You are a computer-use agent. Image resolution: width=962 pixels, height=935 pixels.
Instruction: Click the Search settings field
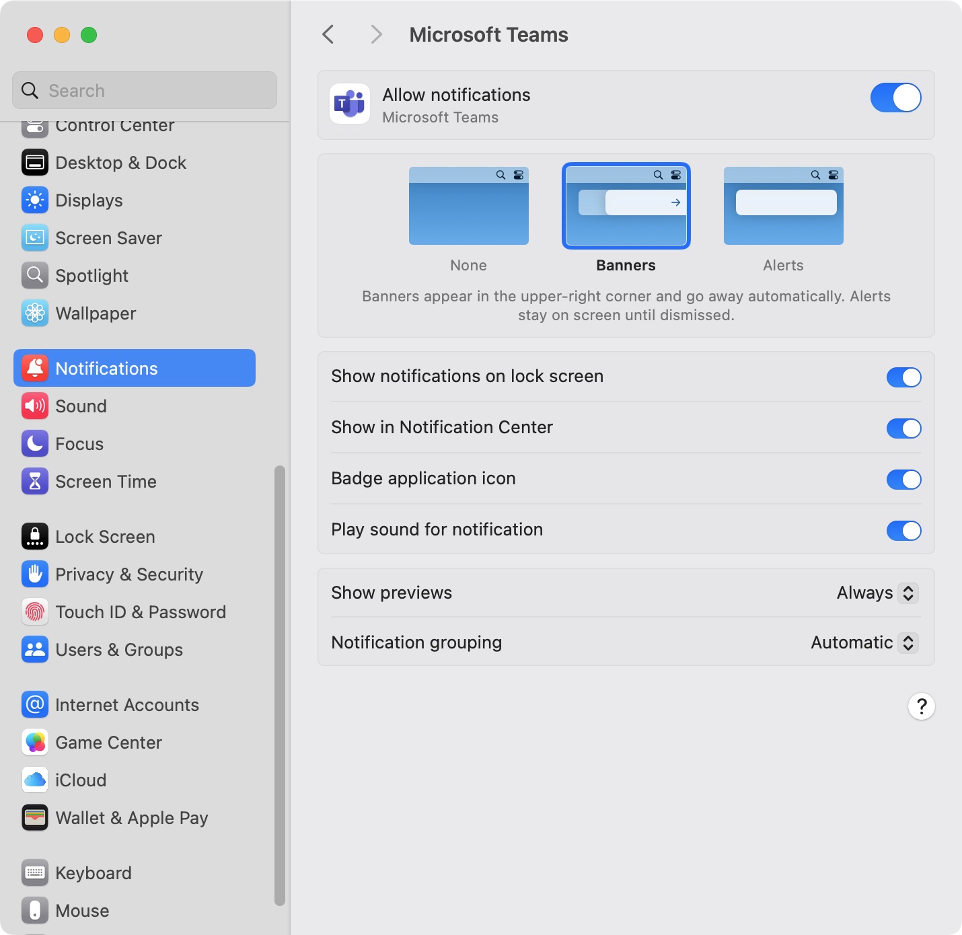(145, 91)
